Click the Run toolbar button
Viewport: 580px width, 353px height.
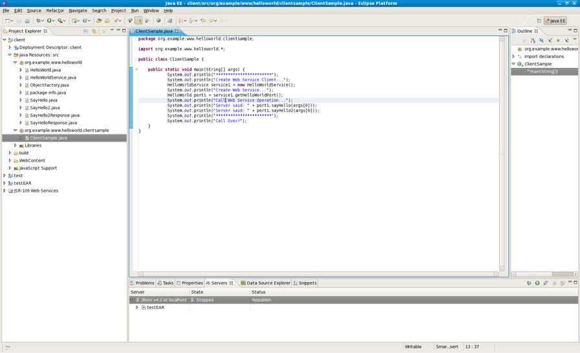click(x=49, y=21)
